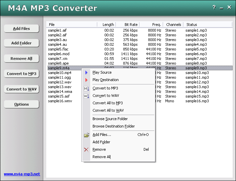Click the sample5.mp3 status cell
236x181 pixels.
click(196, 49)
